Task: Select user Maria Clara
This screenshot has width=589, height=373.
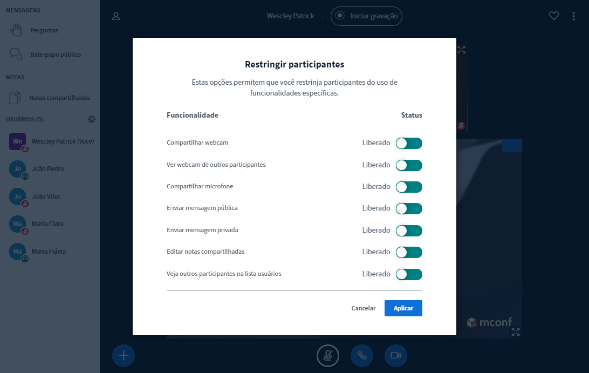Action: coord(47,223)
